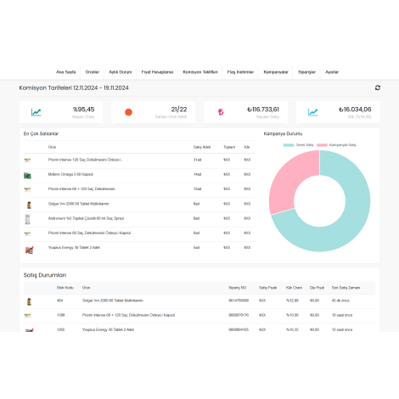This screenshot has width=399, height=399.
Task: Click the pink lira icon on the sales card
Action: [x=221, y=112]
